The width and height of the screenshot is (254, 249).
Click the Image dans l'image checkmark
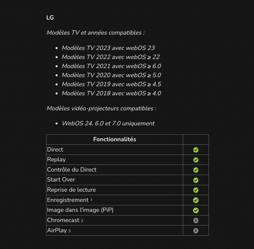(x=196, y=210)
